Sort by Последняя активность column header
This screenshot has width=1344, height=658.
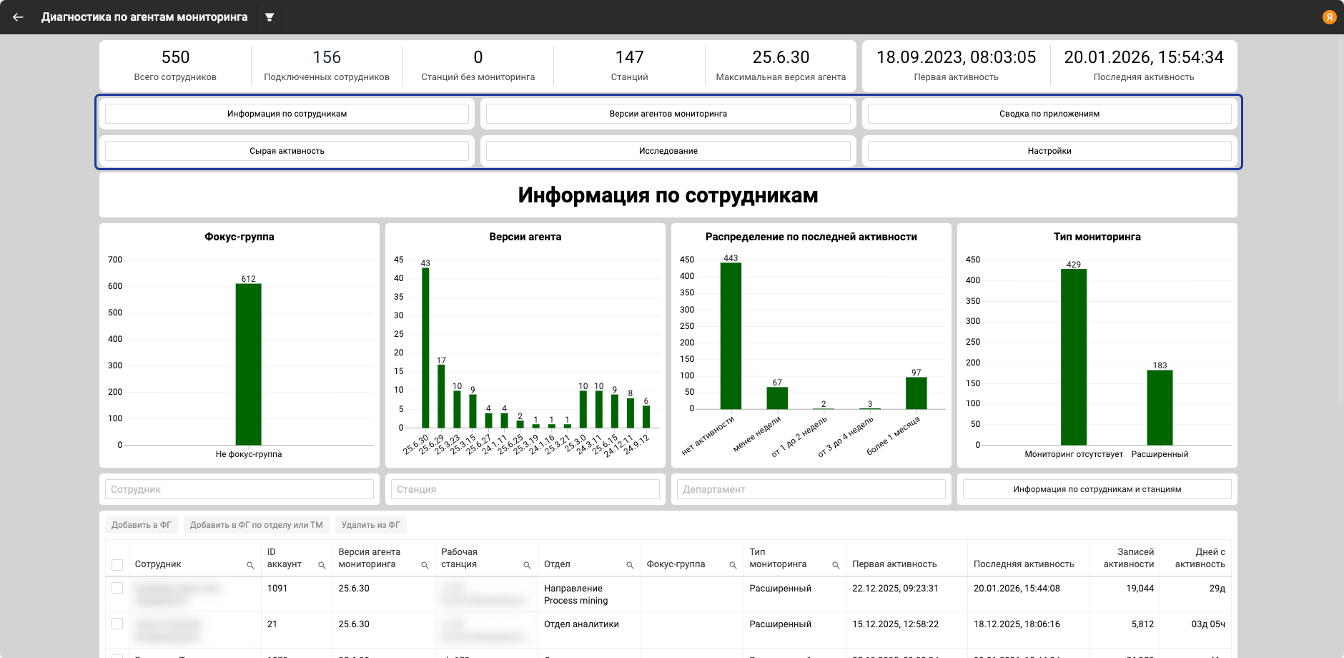1024,564
